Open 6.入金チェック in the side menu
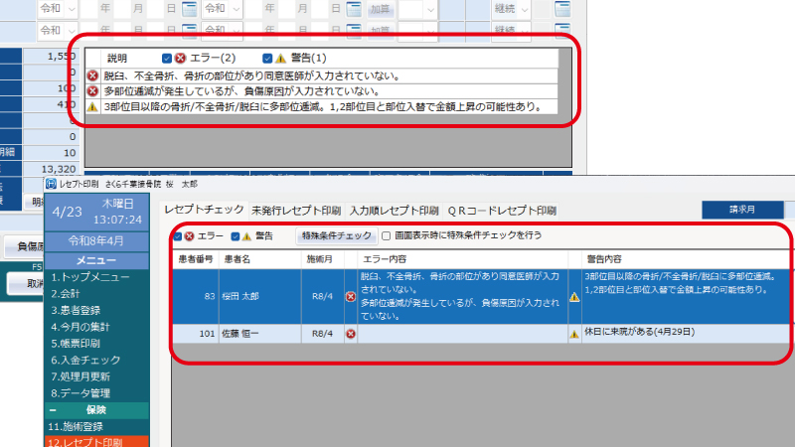The image size is (795, 447). 96,361
